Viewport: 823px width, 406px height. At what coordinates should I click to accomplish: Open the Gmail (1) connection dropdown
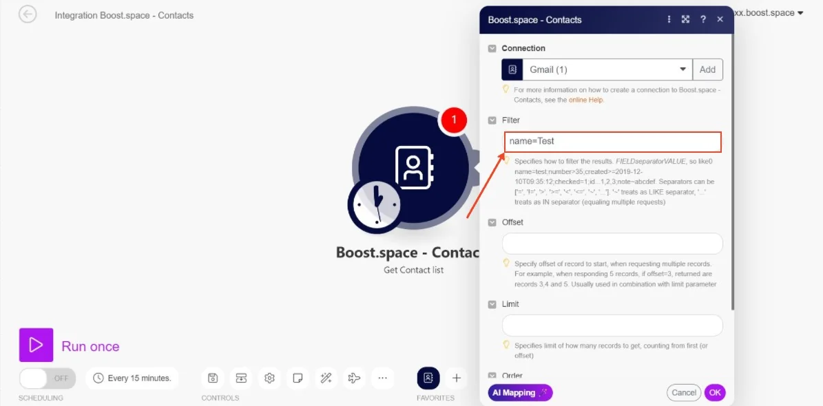[x=607, y=70]
